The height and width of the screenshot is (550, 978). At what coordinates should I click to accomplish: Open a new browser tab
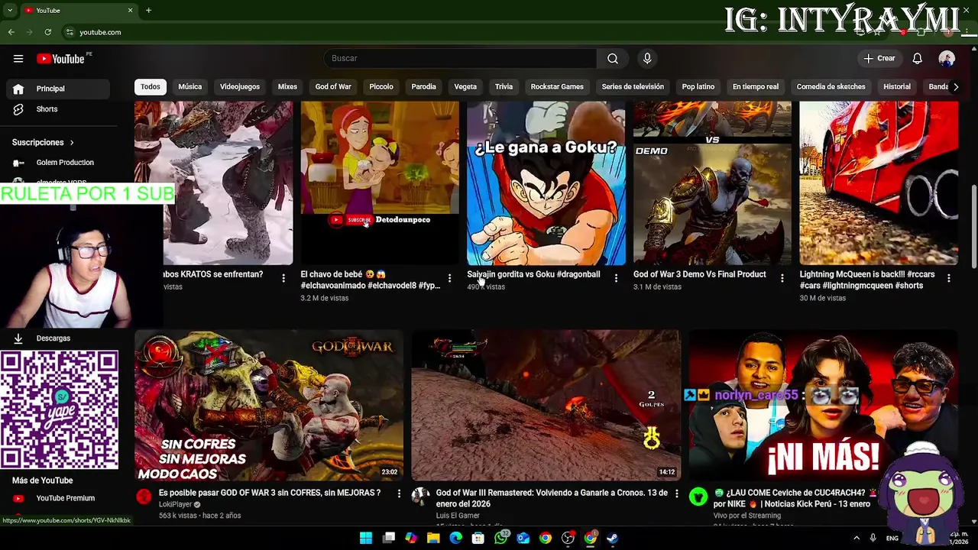tap(148, 10)
